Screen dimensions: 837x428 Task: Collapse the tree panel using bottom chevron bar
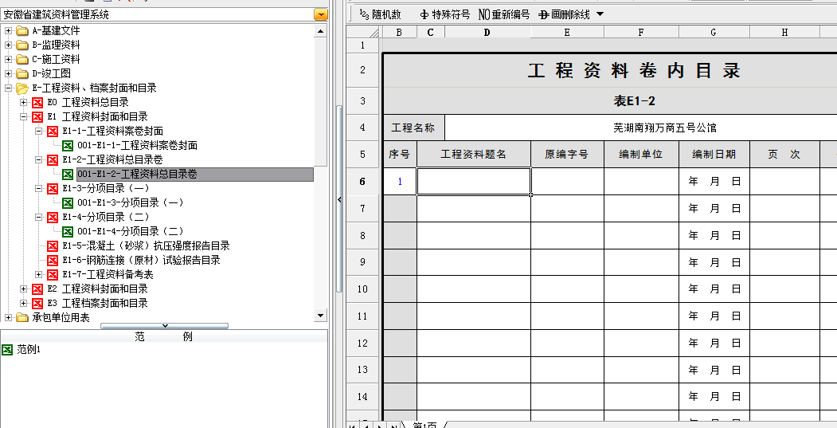pos(165,325)
